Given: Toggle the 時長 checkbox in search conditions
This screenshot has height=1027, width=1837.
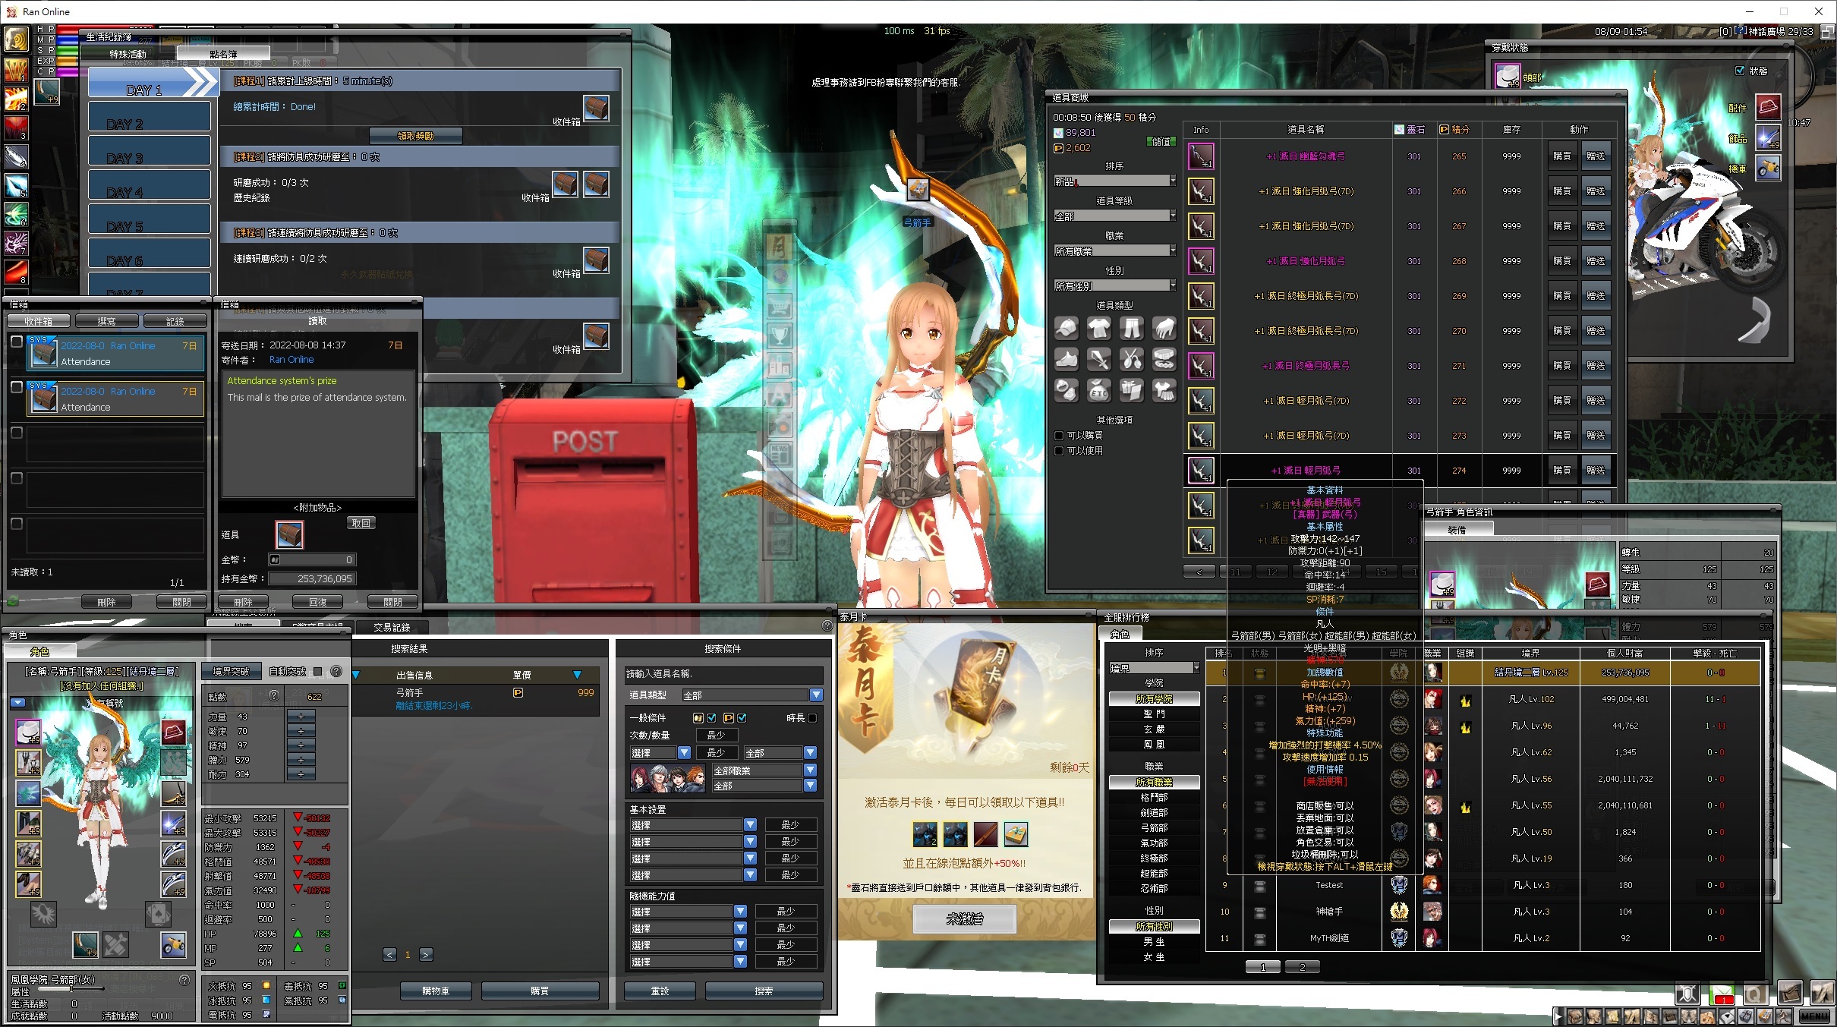Looking at the screenshot, I should point(812,718).
